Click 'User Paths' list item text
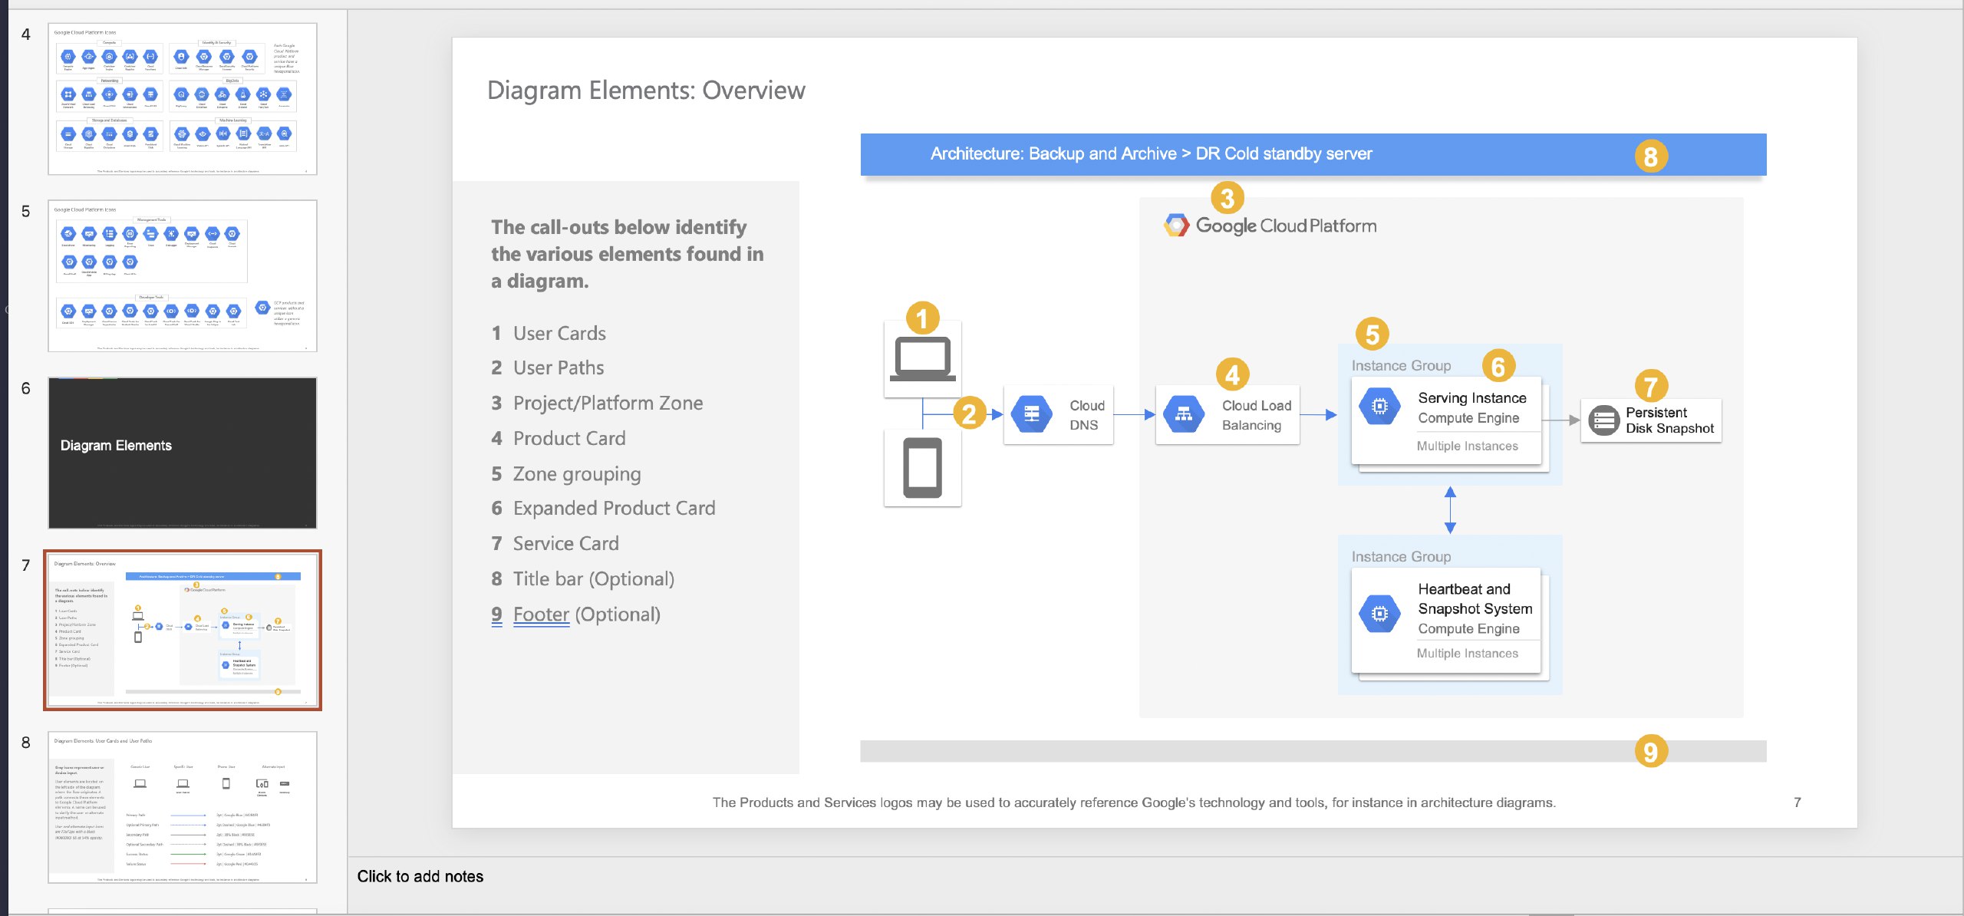This screenshot has width=1964, height=916. pos(559,368)
